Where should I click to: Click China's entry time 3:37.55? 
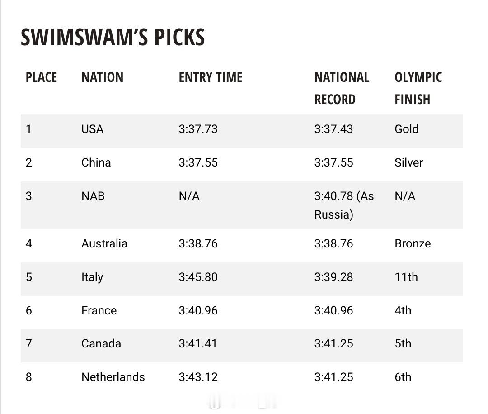coord(198,162)
